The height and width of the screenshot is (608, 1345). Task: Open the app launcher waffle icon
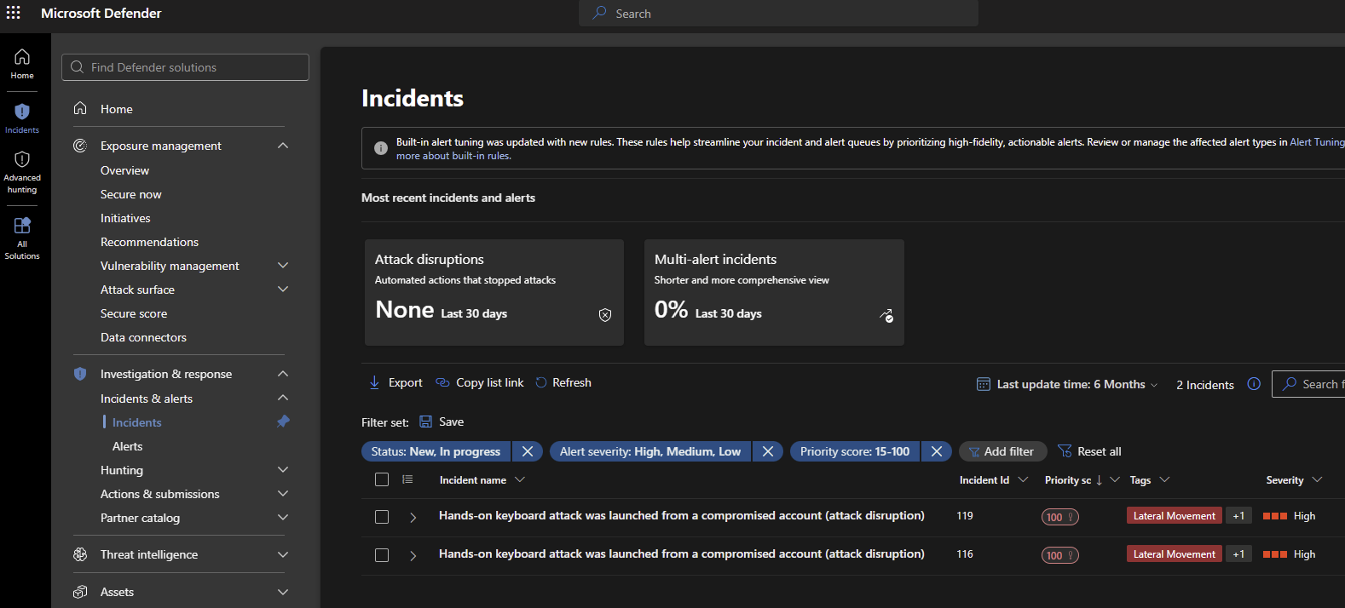[14, 13]
